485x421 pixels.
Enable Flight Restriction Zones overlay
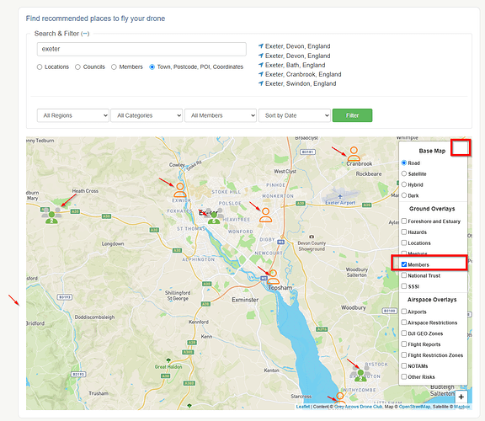click(x=403, y=354)
